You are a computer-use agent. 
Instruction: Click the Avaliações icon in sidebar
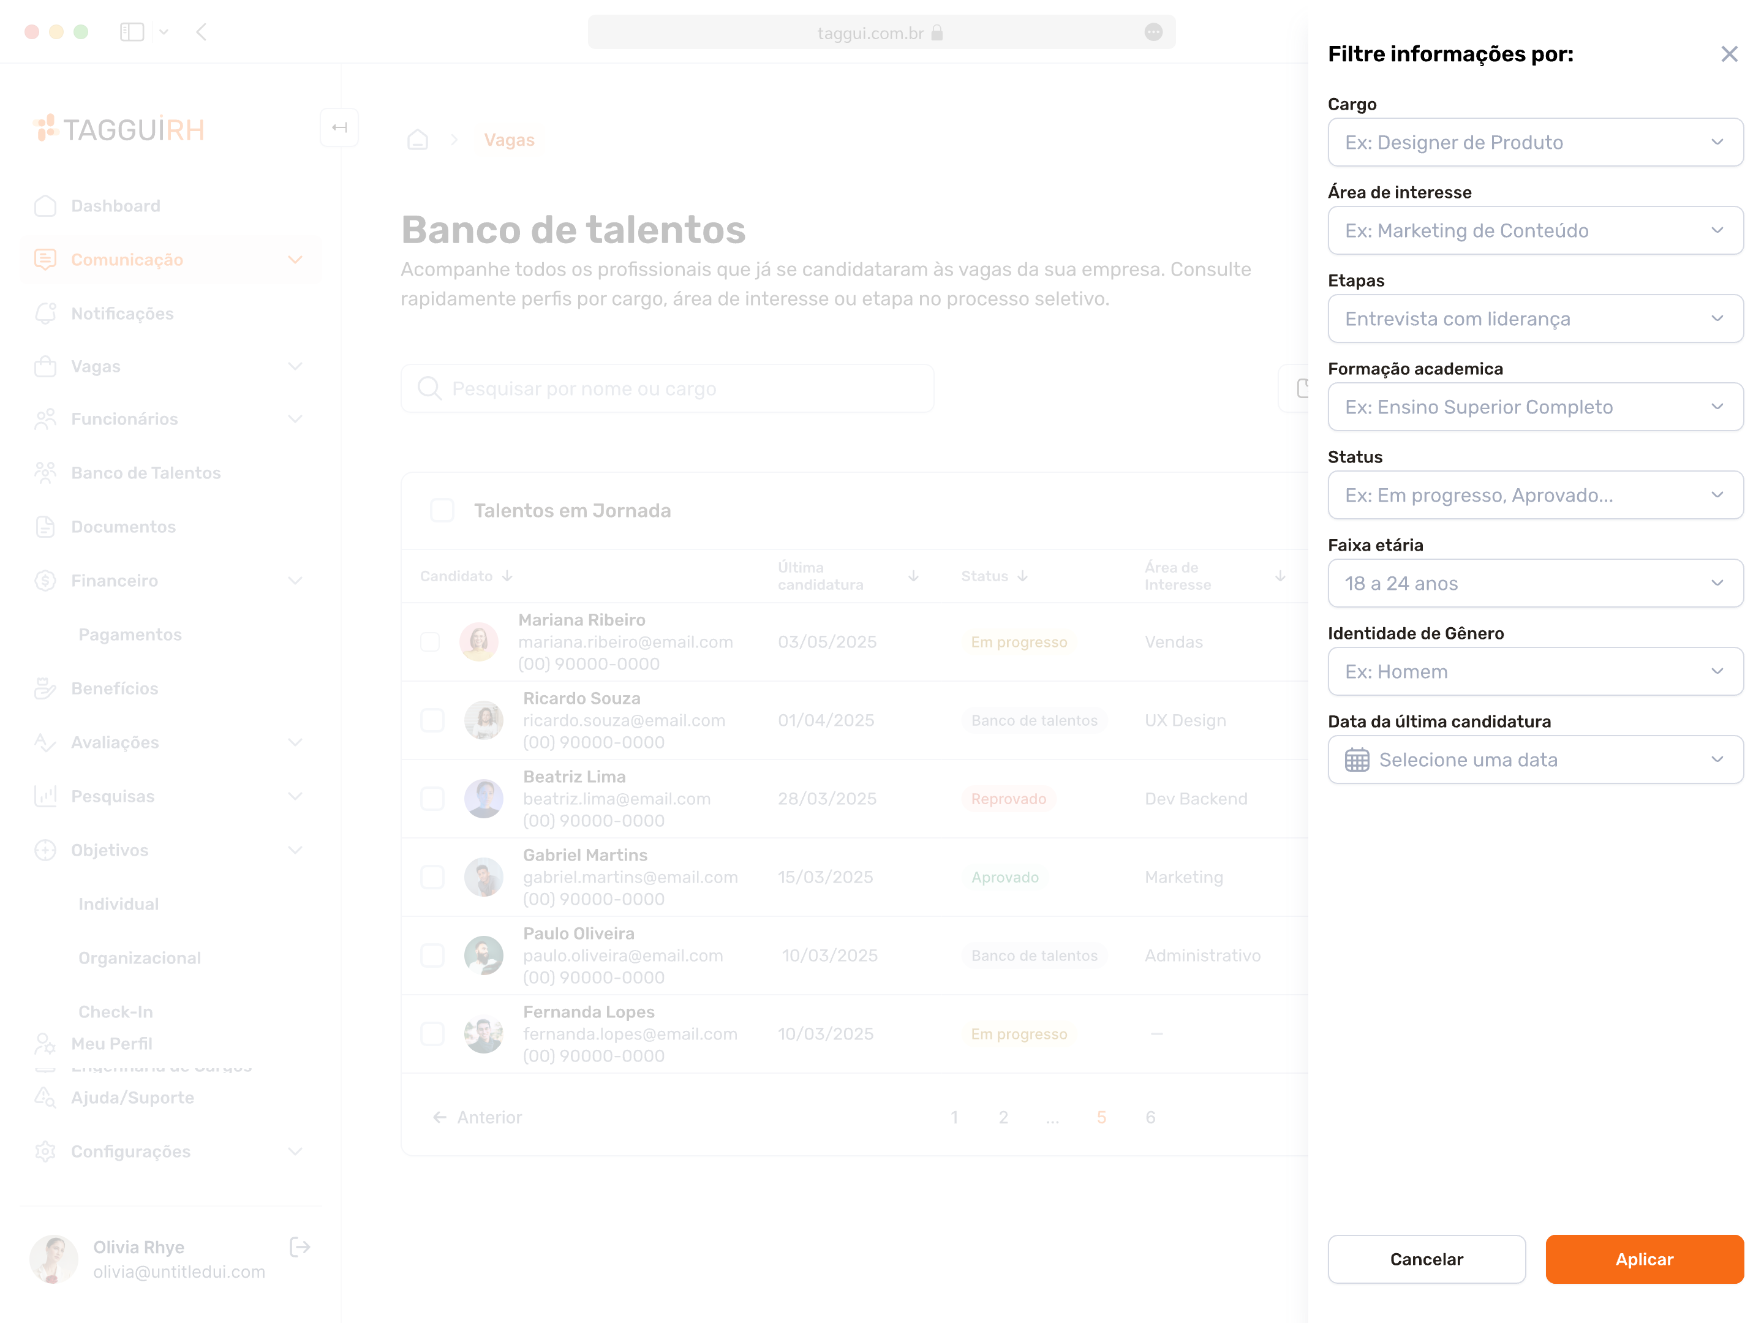click(x=45, y=742)
